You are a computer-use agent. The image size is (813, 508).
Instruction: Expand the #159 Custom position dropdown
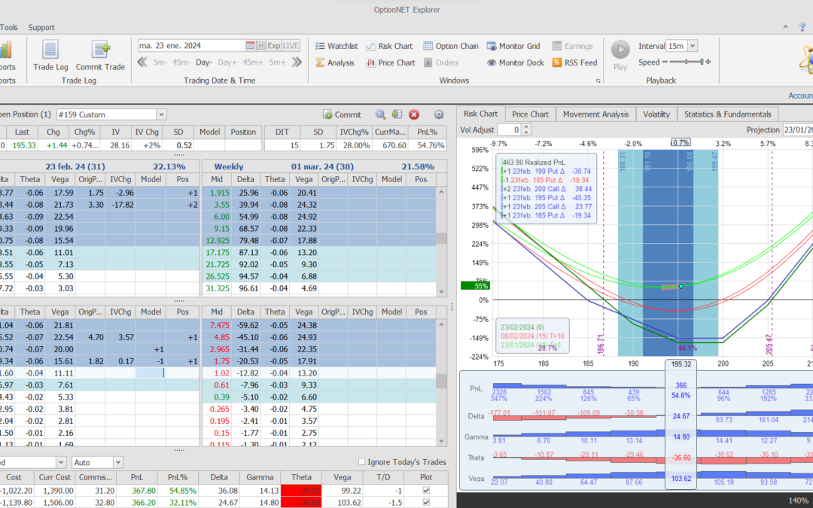click(x=161, y=114)
